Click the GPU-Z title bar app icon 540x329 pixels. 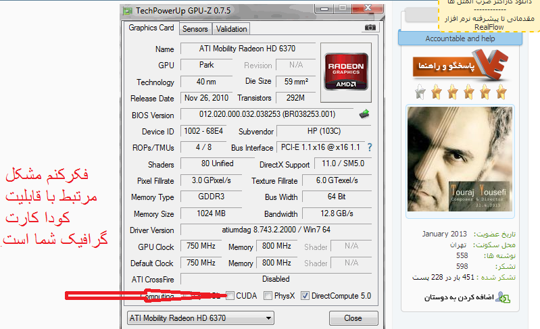[128, 11]
